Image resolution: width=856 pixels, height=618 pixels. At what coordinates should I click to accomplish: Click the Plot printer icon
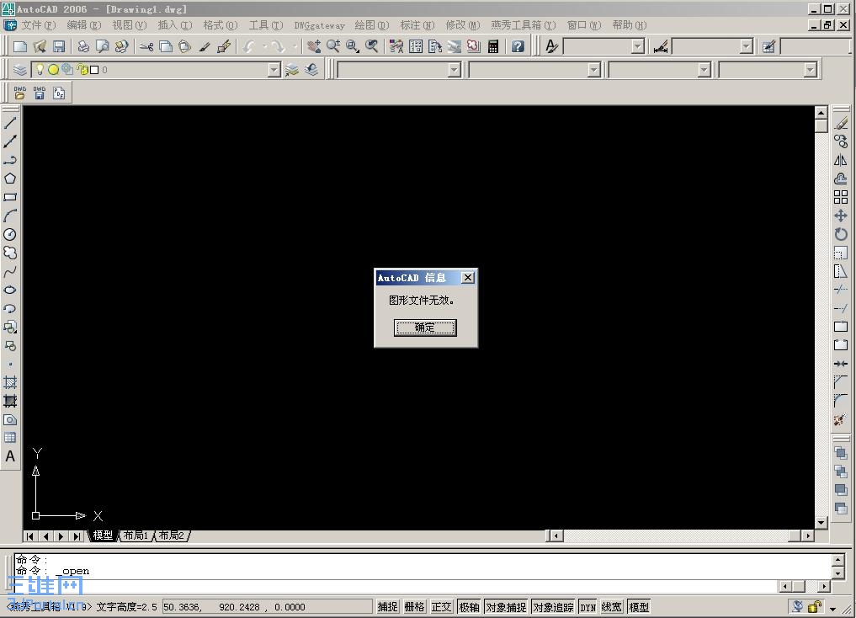tap(83, 47)
